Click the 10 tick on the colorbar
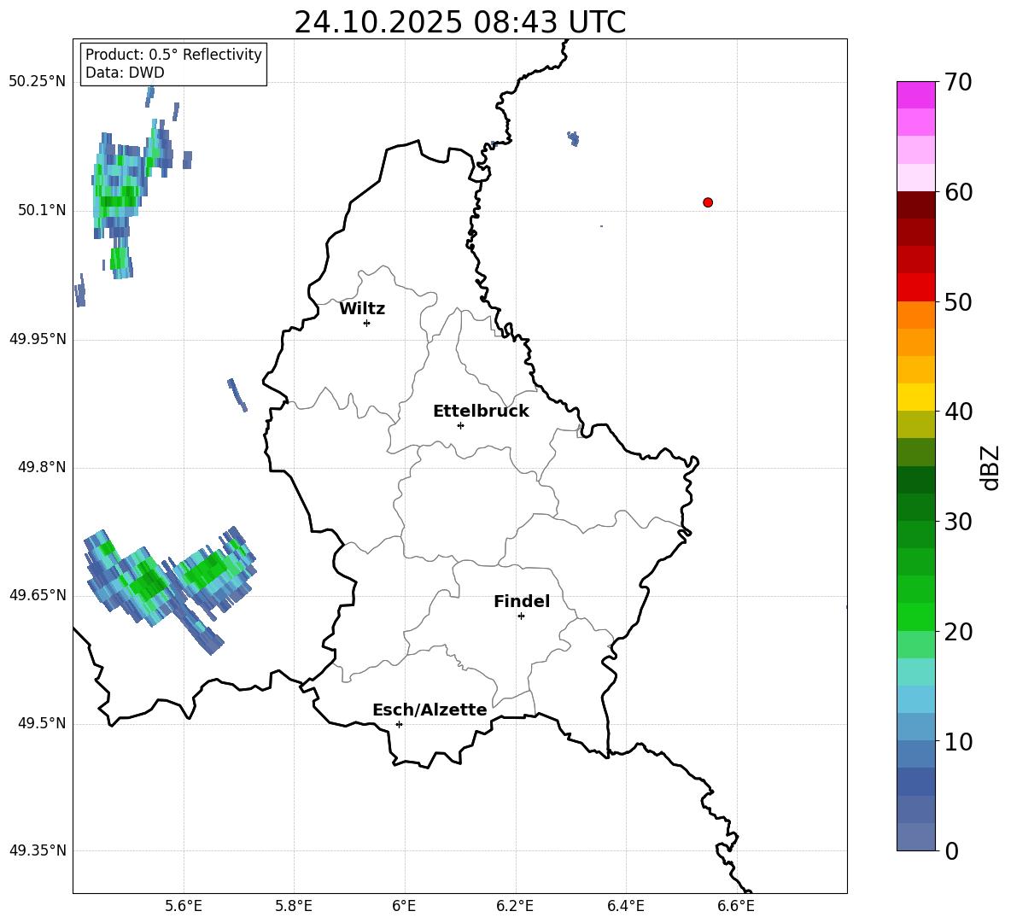The height and width of the screenshot is (923, 1011). [959, 741]
